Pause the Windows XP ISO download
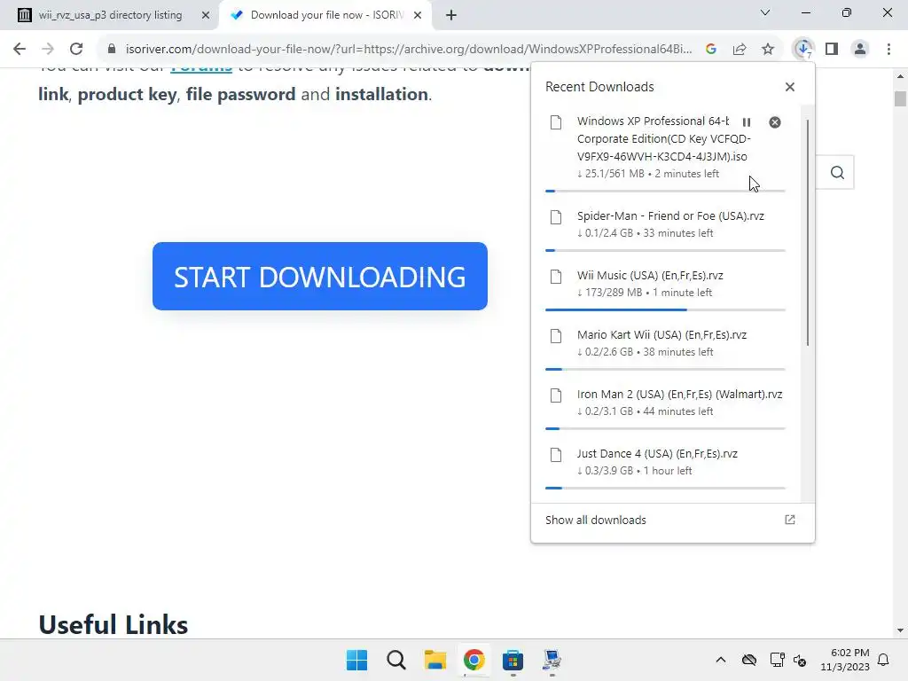Screen dimensions: 908x681 pyautogui.click(x=747, y=122)
